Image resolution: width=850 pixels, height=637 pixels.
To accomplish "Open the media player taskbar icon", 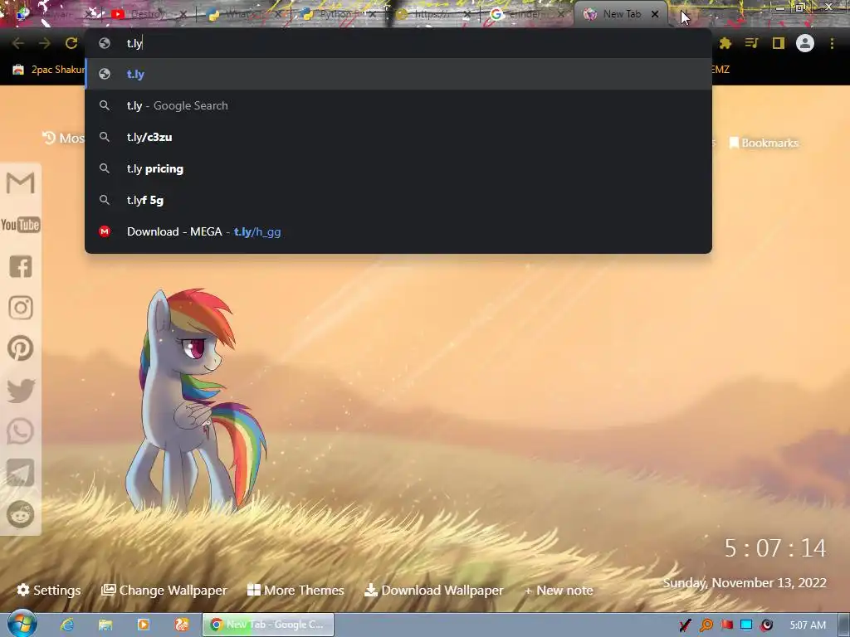I will [x=143, y=625].
